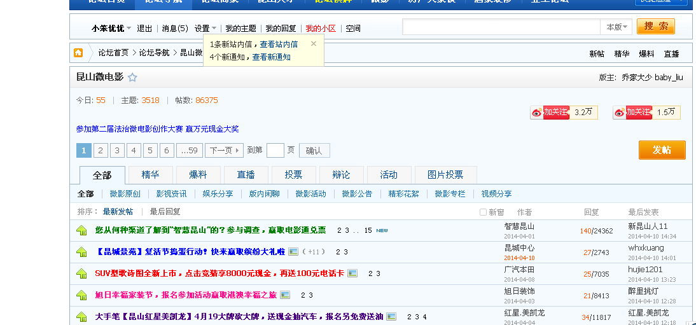Click 查看站内信 link in popup
Image resolution: width=696 pixels, height=325 pixels.
pos(279,44)
